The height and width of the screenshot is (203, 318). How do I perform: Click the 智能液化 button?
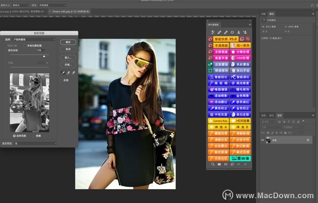(x=240, y=77)
